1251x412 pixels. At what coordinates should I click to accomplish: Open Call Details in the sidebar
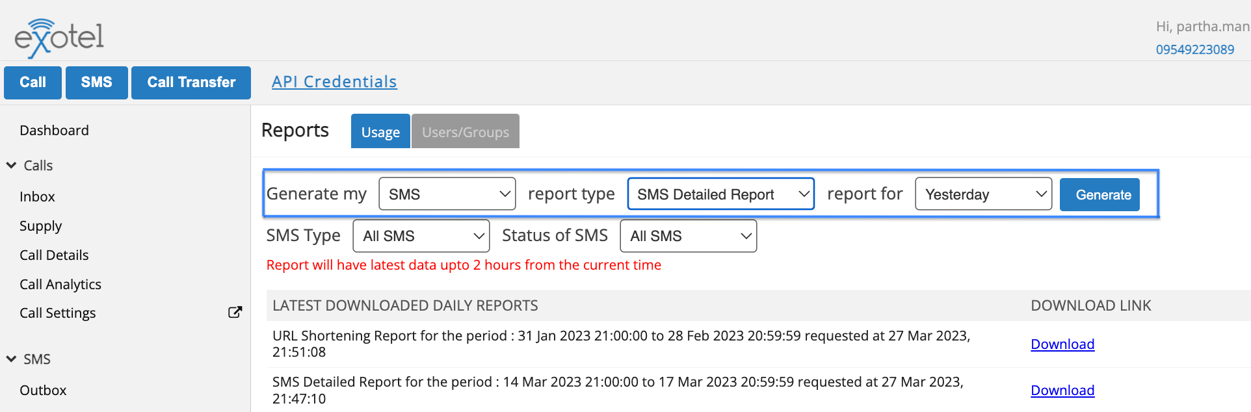(x=54, y=255)
